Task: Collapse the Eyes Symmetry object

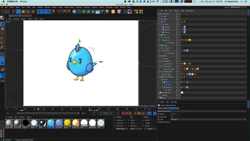Action: point(160,77)
